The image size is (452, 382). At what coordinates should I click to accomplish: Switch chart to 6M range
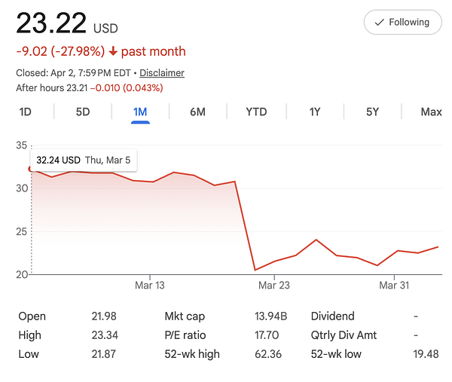tap(197, 112)
